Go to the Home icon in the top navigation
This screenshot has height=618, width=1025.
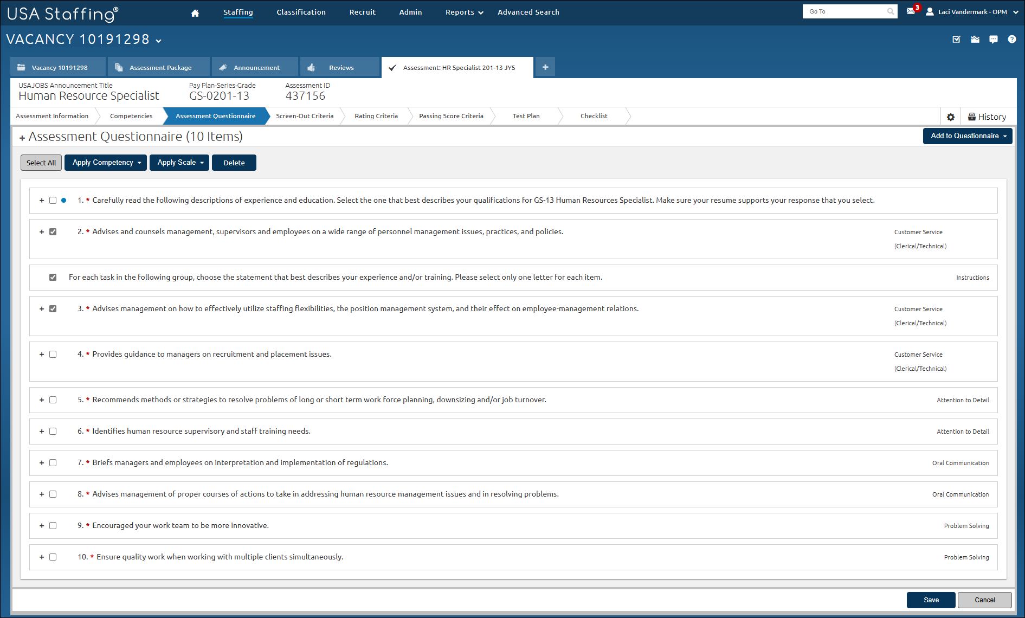click(x=195, y=13)
